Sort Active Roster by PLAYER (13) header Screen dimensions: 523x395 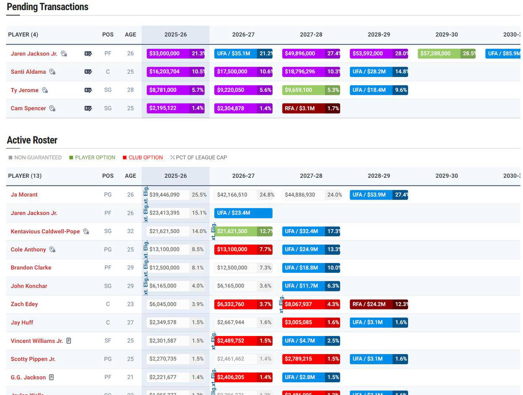pos(25,176)
